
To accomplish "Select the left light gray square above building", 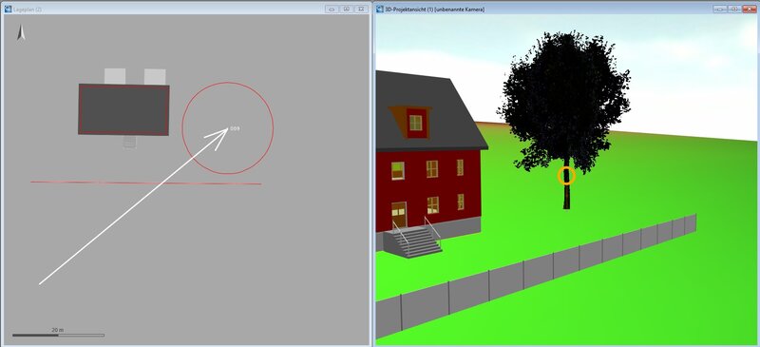I will [x=115, y=76].
